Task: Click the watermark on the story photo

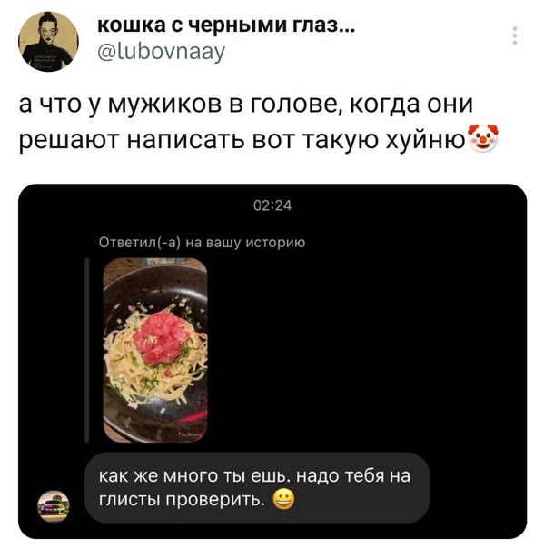Action: coord(190,434)
